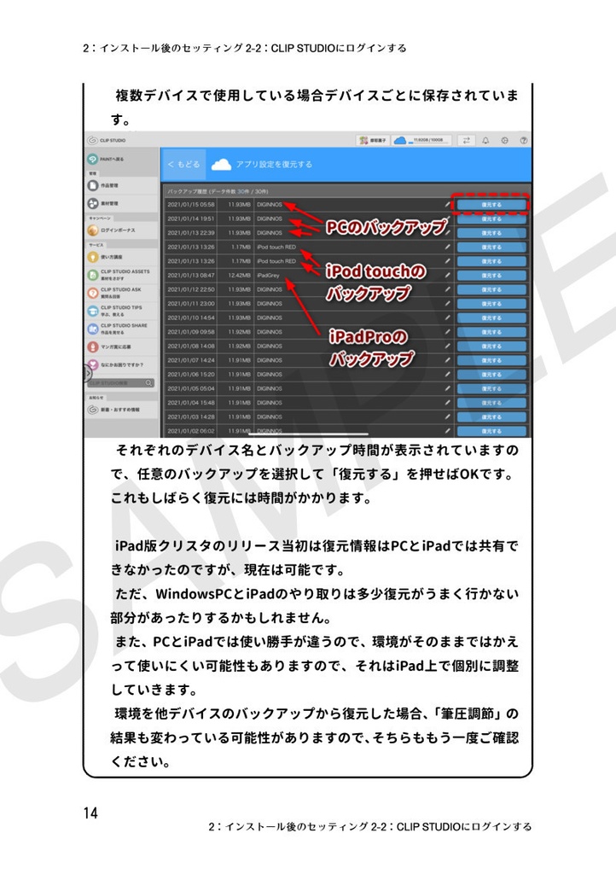This screenshot has height=874, width=616.
Task: Restore the 2021/01/10 14:54 backup
Action: [491, 318]
